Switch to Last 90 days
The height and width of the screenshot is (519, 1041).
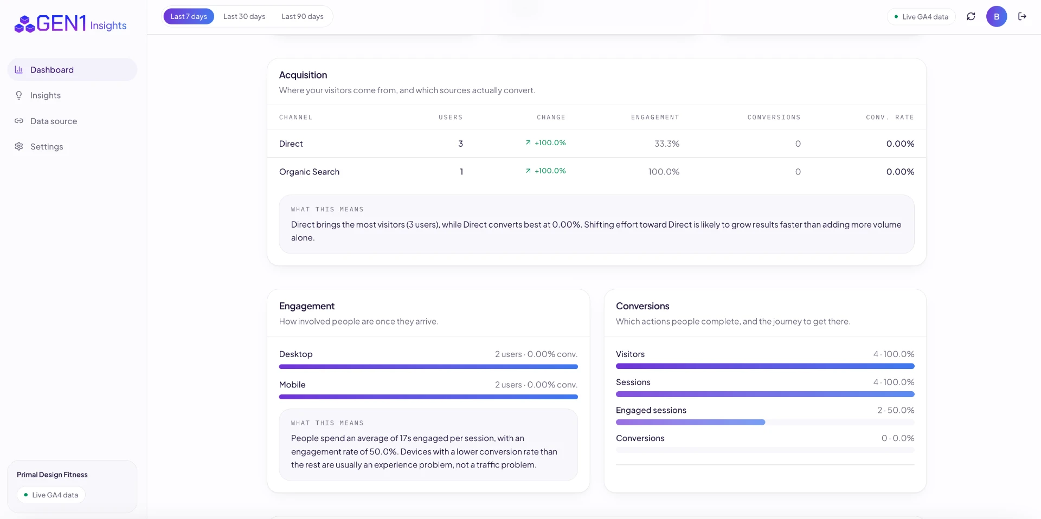(x=303, y=16)
